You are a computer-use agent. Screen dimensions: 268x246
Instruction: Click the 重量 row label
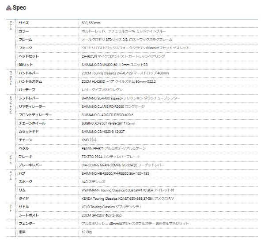tap(22, 231)
